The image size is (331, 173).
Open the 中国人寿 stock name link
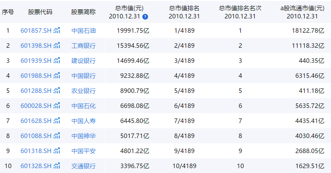pyautogui.click(x=83, y=121)
